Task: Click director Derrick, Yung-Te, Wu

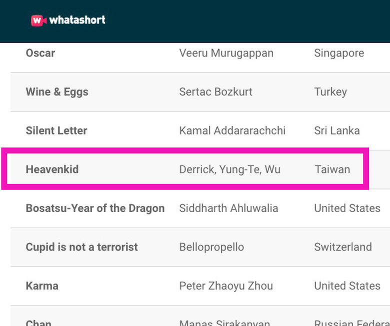Action: (x=229, y=169)
